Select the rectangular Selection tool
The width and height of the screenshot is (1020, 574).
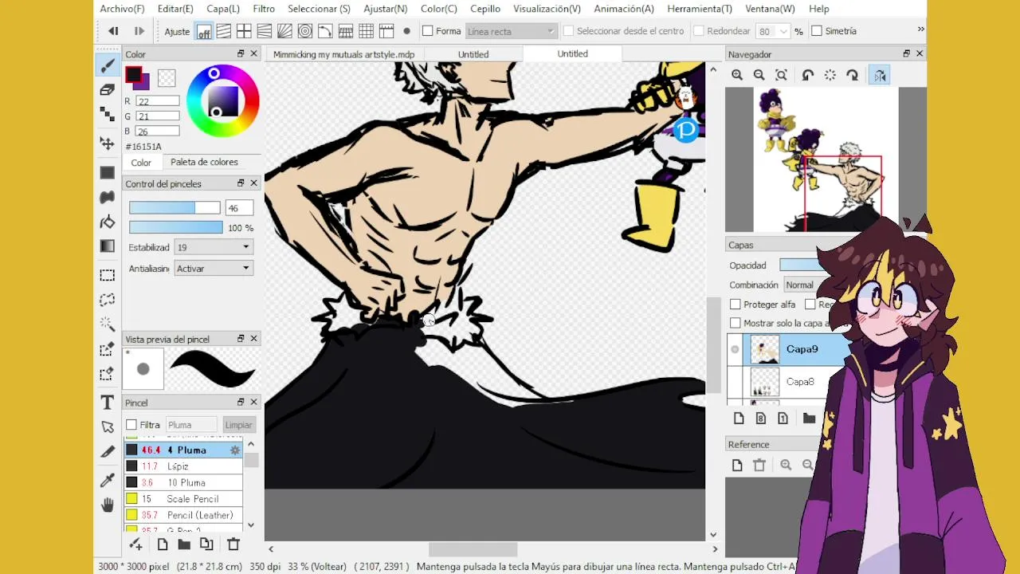tap(108, 275)
